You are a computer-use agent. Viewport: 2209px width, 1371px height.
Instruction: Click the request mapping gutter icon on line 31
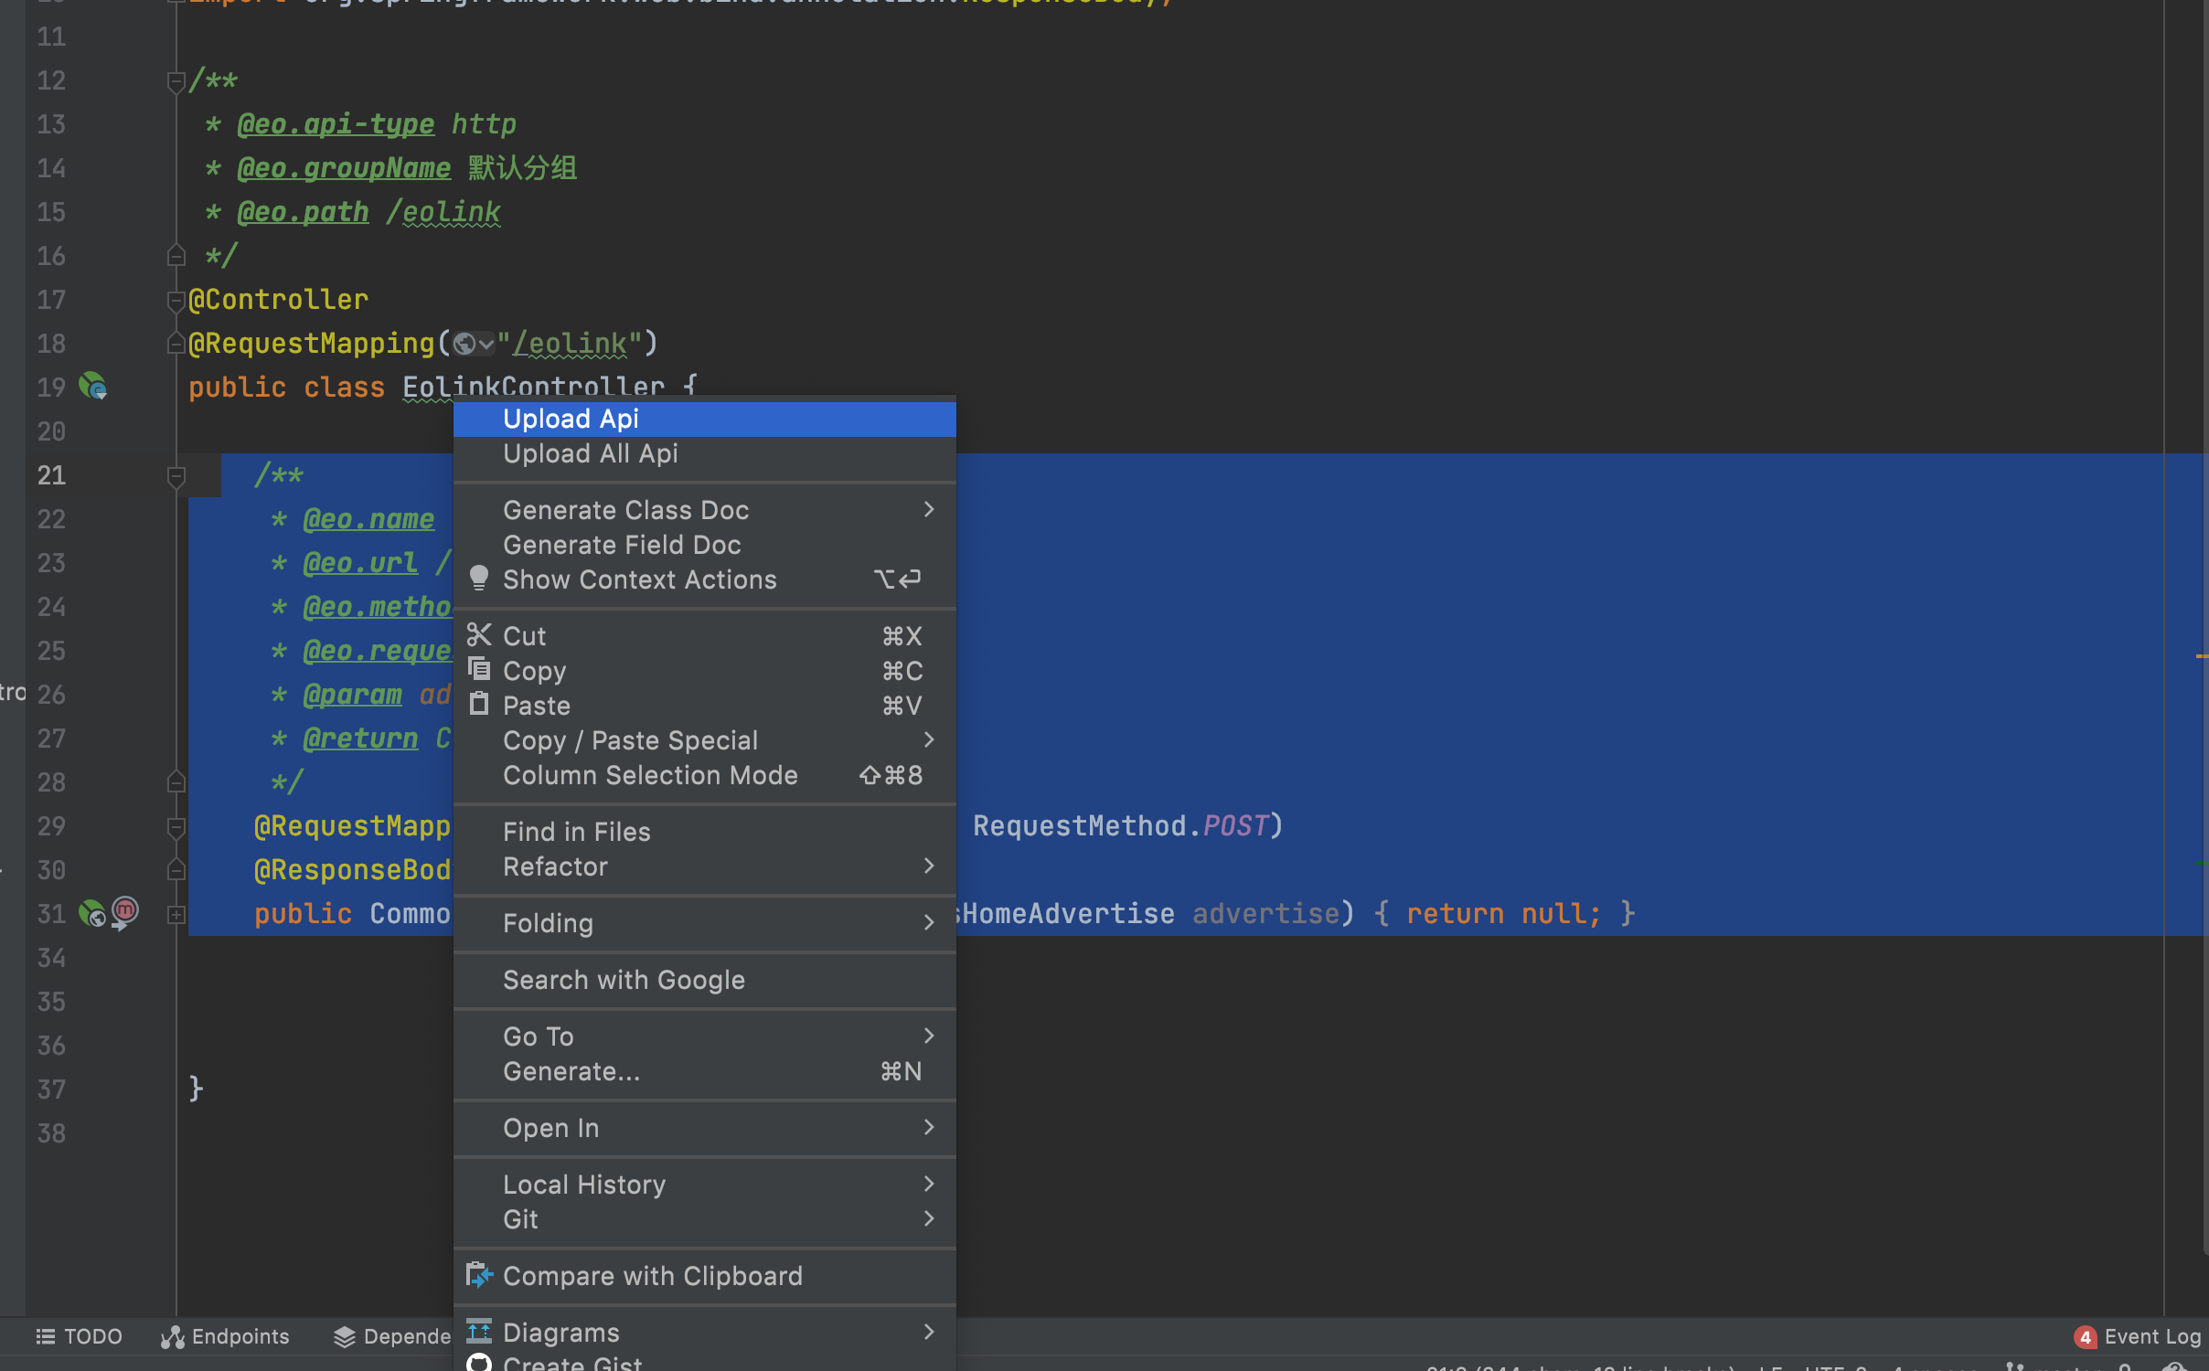[91, 913]
